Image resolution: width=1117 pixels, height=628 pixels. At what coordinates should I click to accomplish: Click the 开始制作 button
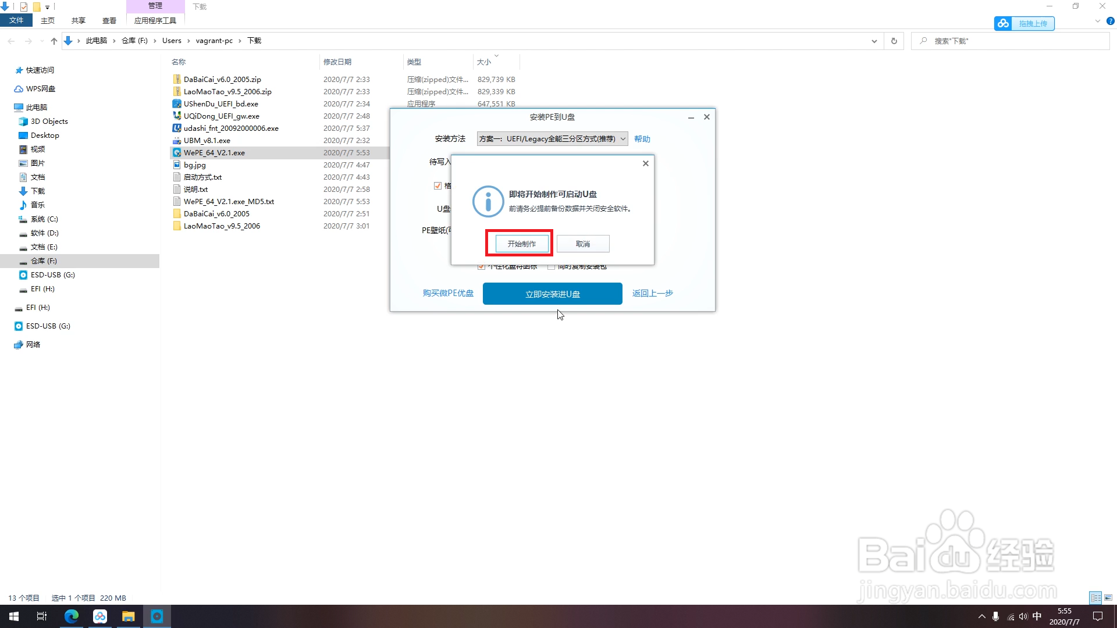tap(521, 244)
